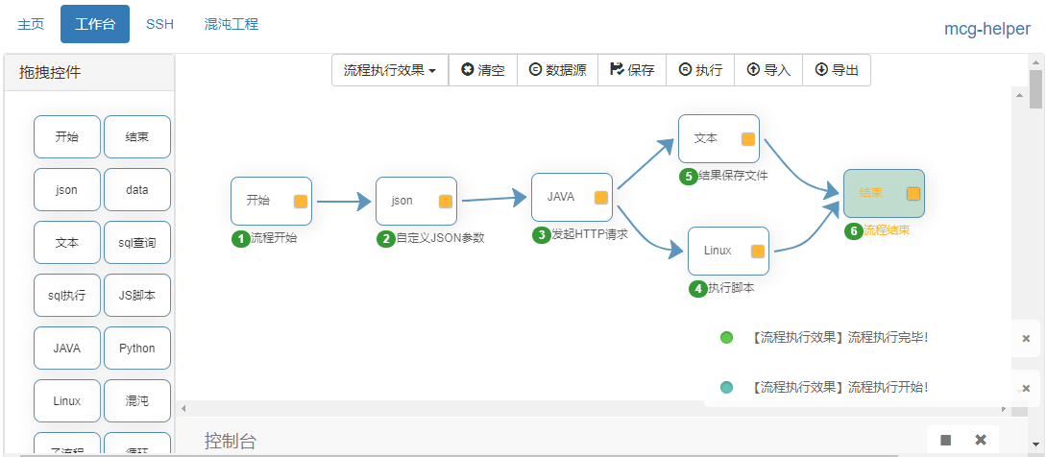
Task: Dismiss the 流程执行完毕 notification
Action: 1026,338
